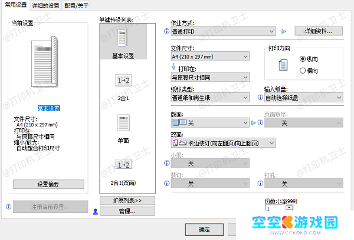Viewport: 354px width, 240px height.
Task: Click the 设置摘要 button
Action: (48, 184)
